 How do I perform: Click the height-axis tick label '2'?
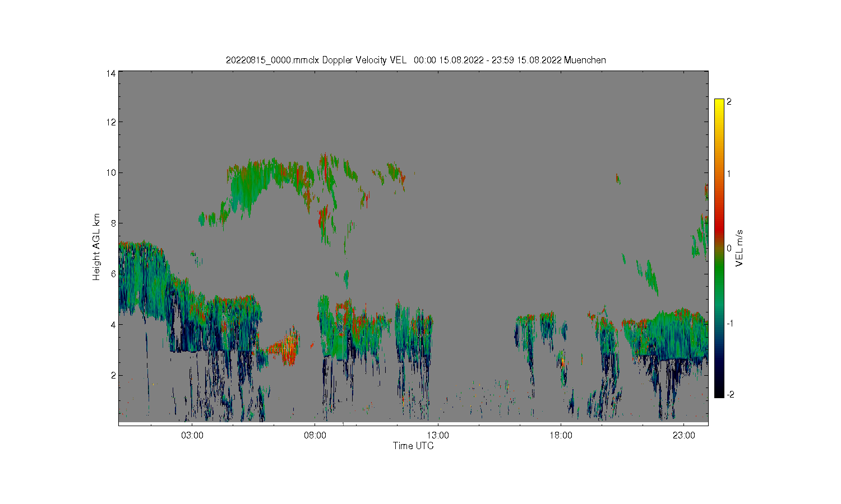pos(113,375)
